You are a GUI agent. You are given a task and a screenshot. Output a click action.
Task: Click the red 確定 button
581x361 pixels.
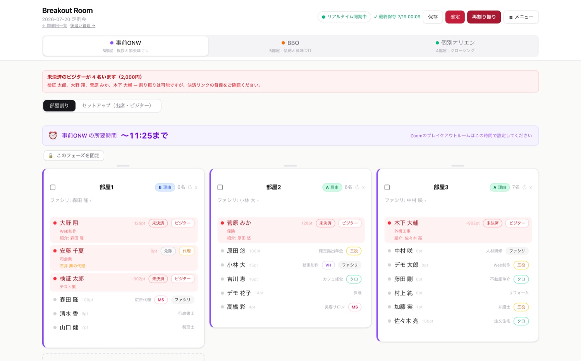click(x=455, y=17)
